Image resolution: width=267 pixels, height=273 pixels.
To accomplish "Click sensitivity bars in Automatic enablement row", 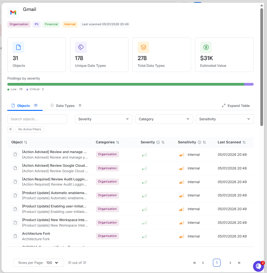I will (182, 195).
